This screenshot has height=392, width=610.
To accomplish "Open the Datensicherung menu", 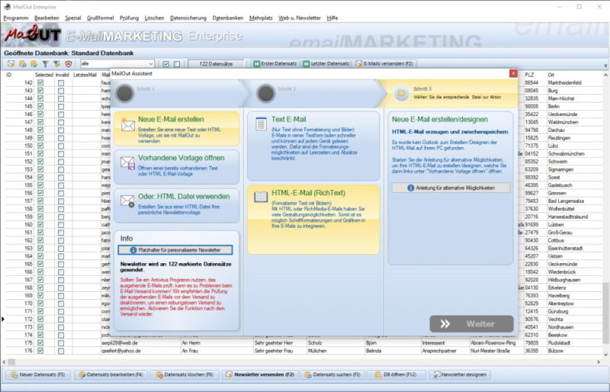I will (x=188, y=18).
